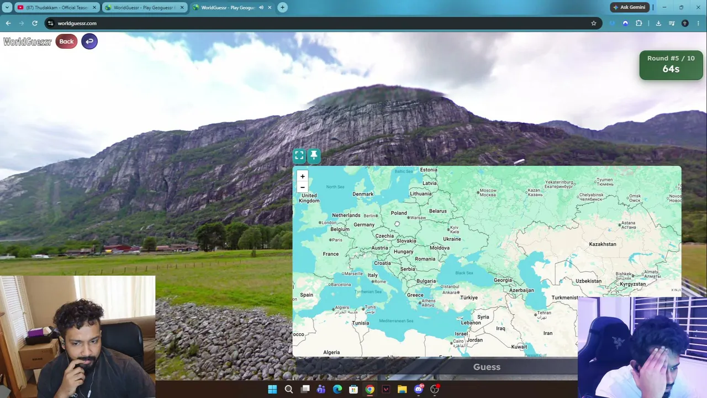Image resolution: width=707 pixels, height=398 pixels.
Task: Click the Ask Gemini button
Action: tap(629, 7)
